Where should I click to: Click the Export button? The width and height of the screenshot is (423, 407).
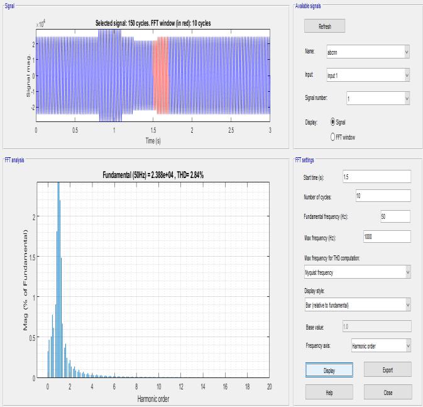pyautogui.click(x=387, y=369)
